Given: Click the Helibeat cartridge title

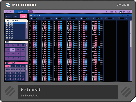Looking at the screenshot, I should point(31,90).
